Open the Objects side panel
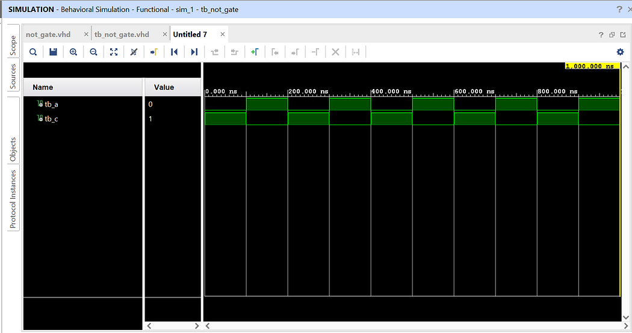This screenshot has height=333, width=632. click(x=13, y=149)
